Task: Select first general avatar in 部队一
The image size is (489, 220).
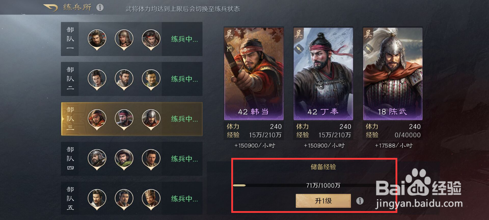Action: click(97, 39)
